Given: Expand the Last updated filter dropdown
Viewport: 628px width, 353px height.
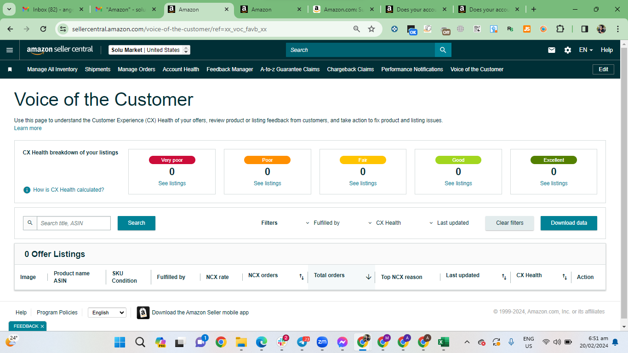Looking at the screenshot, I should 449,223.
